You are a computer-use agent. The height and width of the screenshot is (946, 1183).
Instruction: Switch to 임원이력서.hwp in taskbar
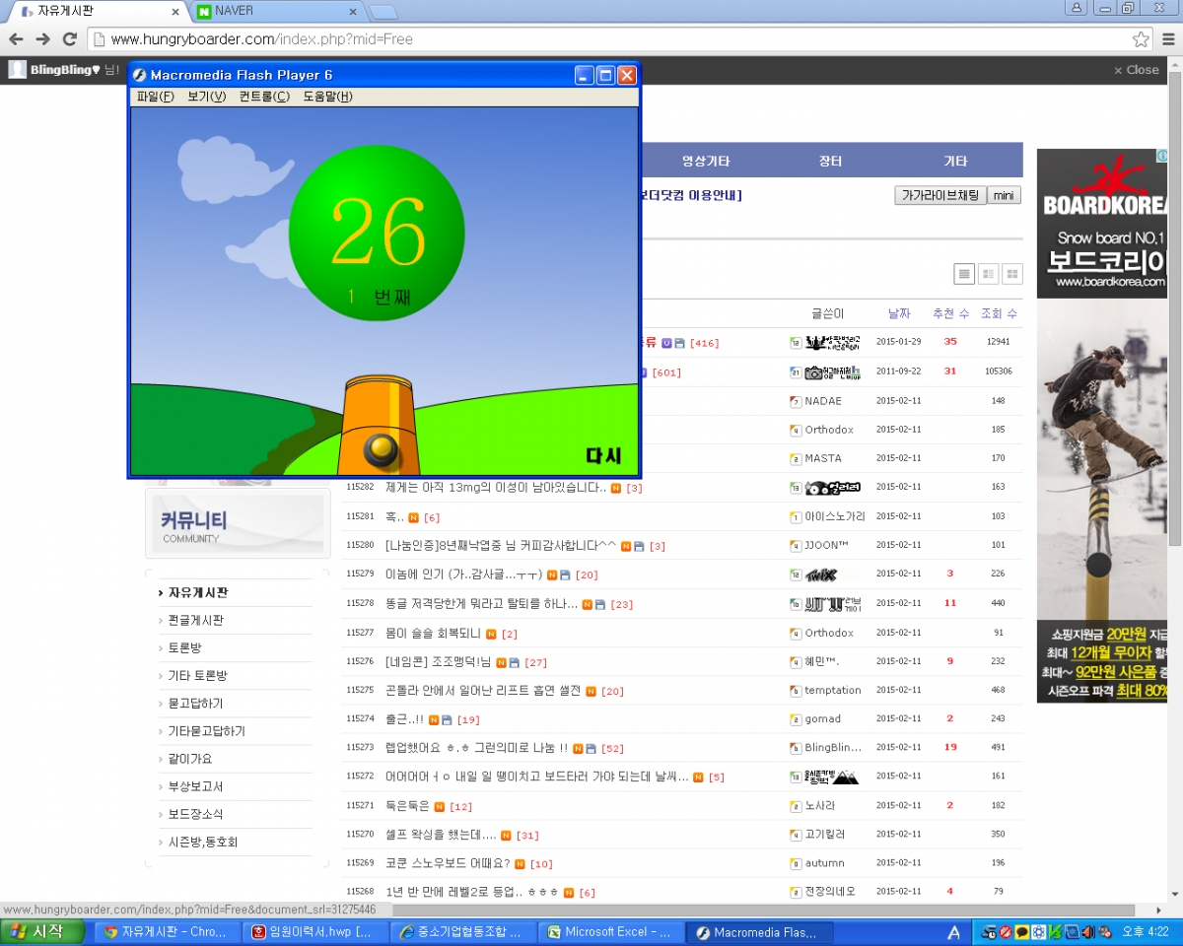313,931
